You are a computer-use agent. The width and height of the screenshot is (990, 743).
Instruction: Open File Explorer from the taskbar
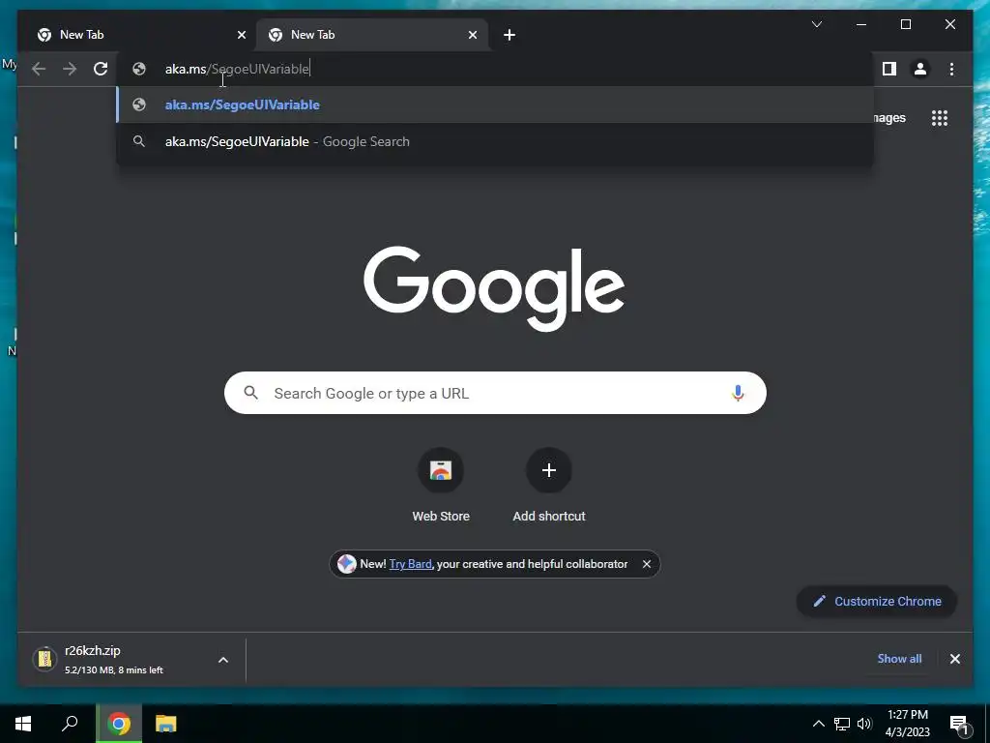click(x=166, y=724)
